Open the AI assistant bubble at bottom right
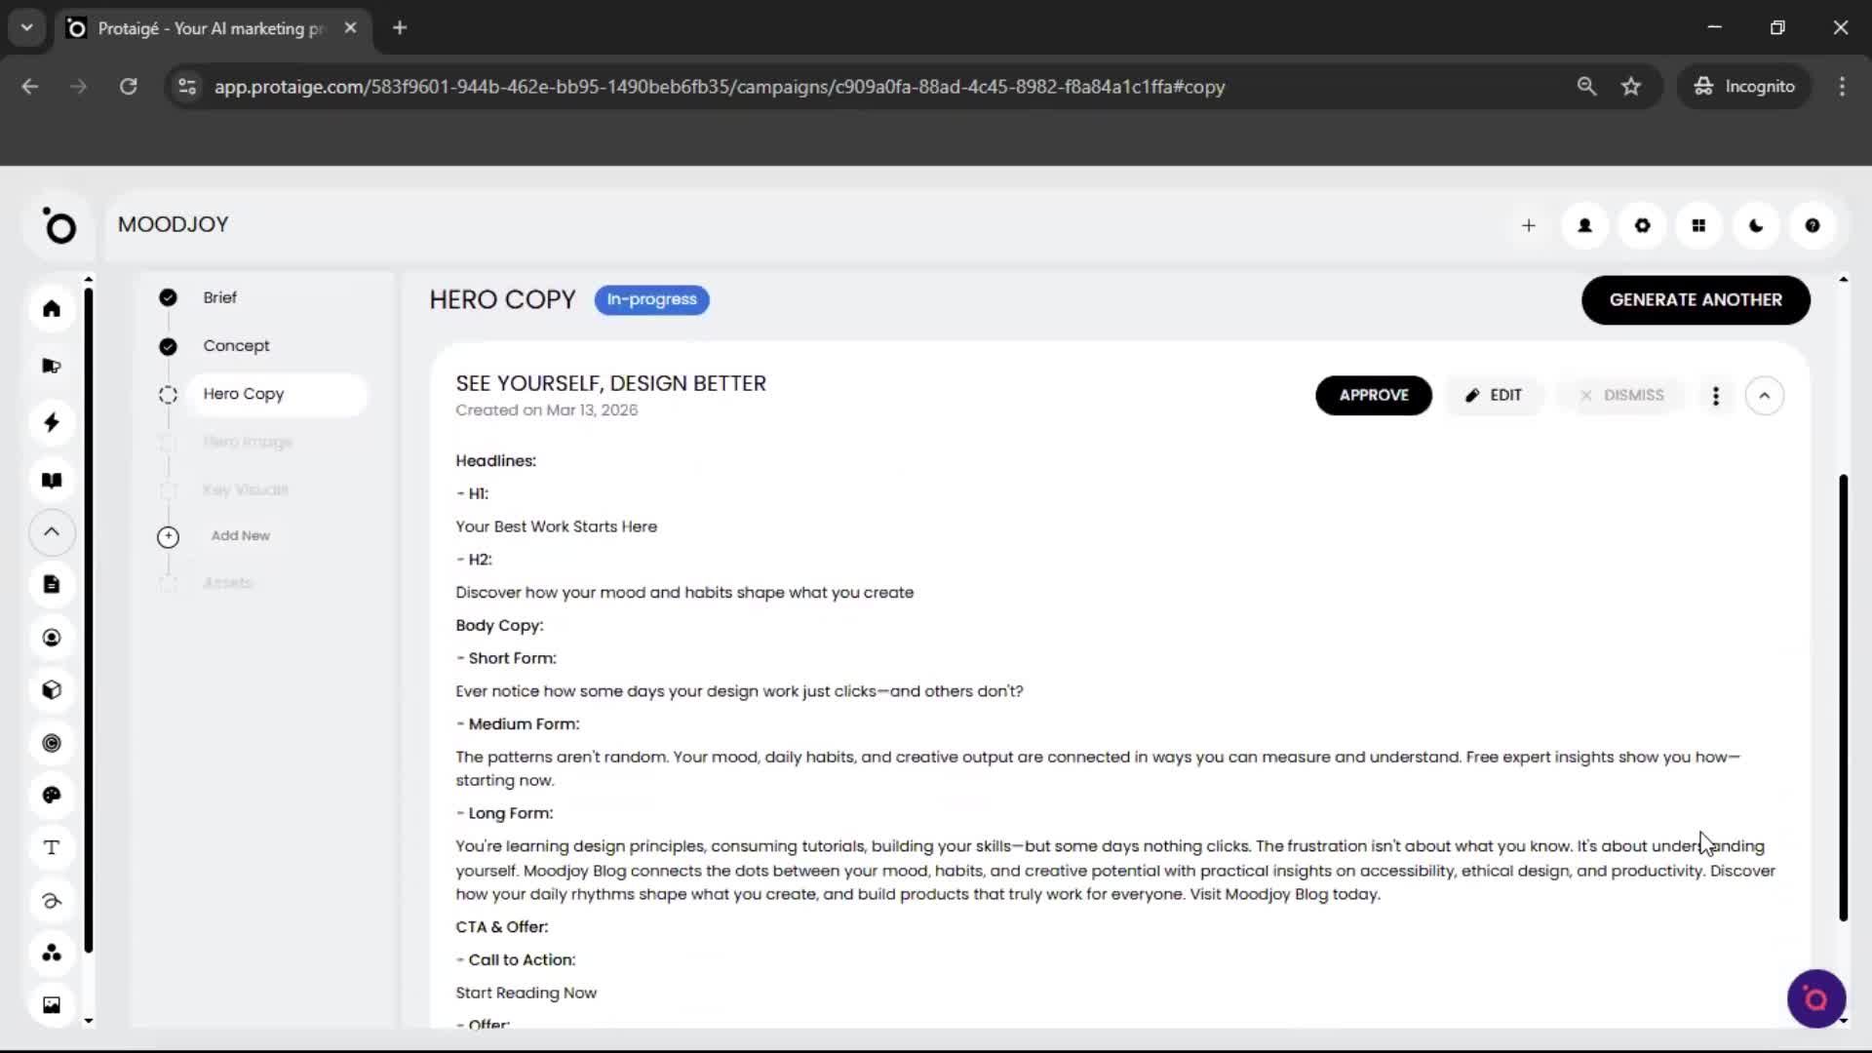The height and width of the screenshot is (1053, 1872). [1815, 998]
